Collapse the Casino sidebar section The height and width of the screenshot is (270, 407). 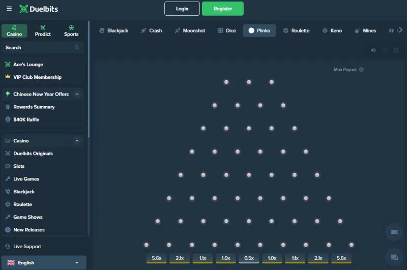pyautogui.click(x=77, y=140)
